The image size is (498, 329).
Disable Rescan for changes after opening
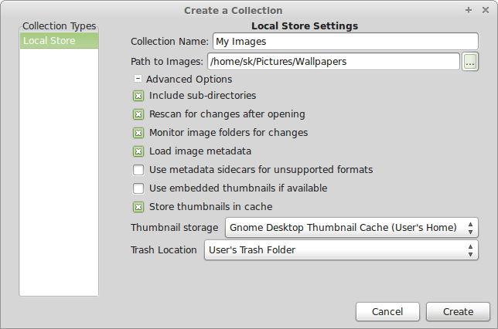click(x=138, y=114)
